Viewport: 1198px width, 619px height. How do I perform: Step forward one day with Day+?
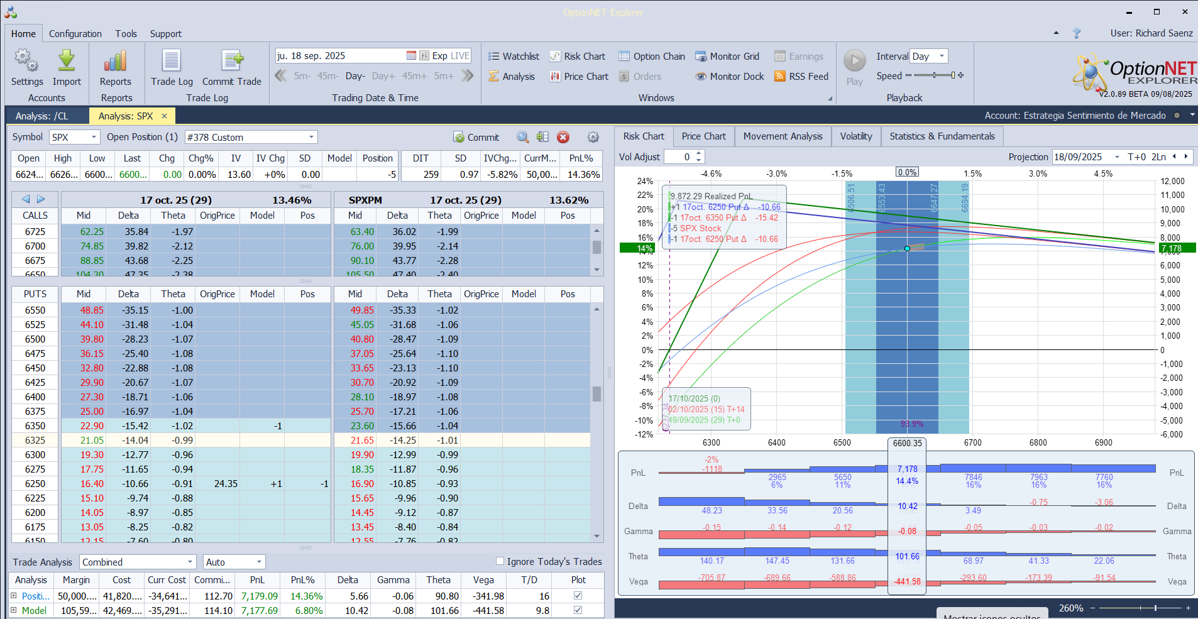[383, 76]
